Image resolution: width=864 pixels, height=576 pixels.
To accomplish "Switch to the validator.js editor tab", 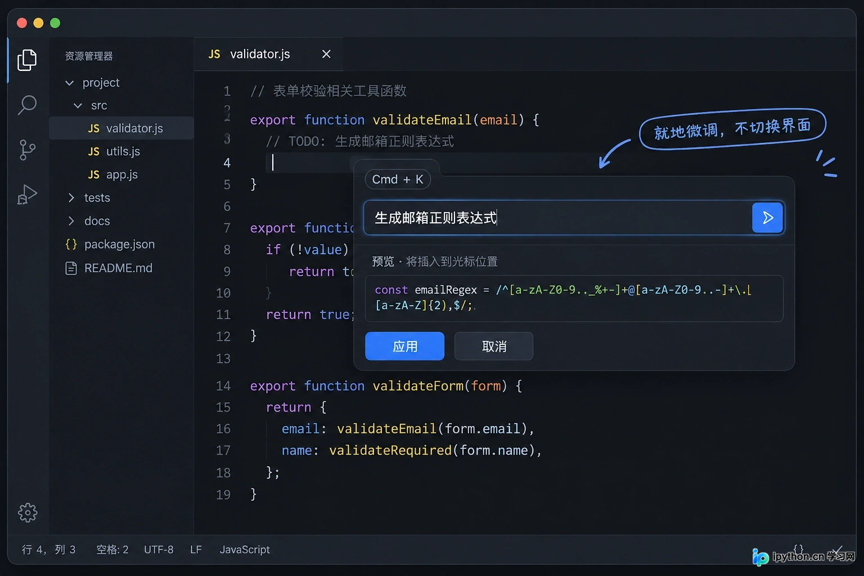I will [x=268, y=54].
